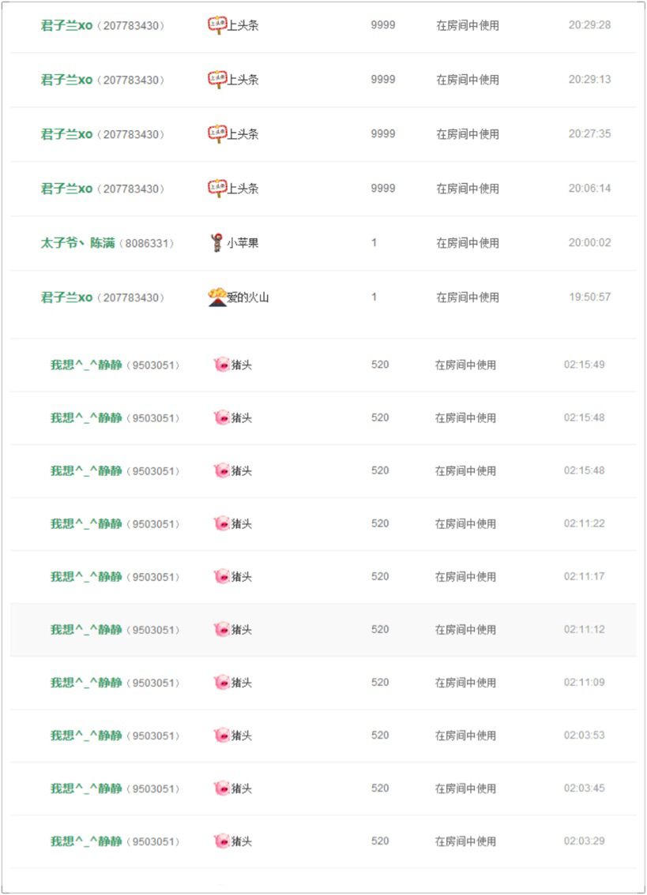This screenshot has width=647, height=895.
Task: Click quantity 9999 at 20:06:14
Action: [383, 188]
